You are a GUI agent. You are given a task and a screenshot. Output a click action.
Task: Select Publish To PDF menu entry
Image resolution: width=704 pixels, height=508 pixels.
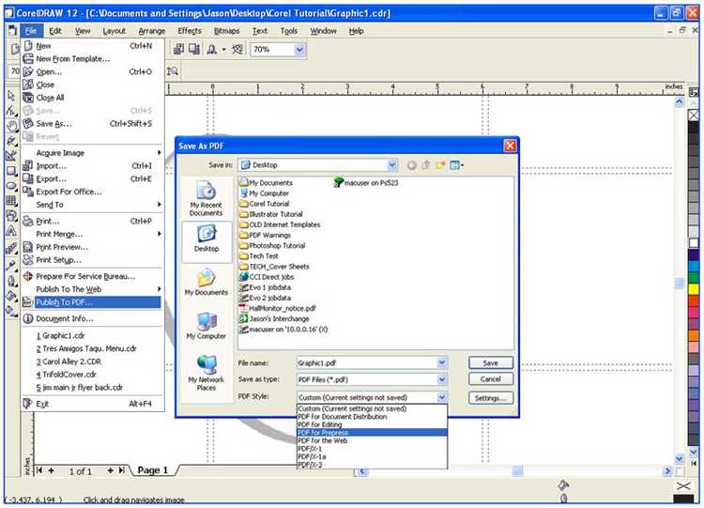pyautogui.click(x=93, y=302)
